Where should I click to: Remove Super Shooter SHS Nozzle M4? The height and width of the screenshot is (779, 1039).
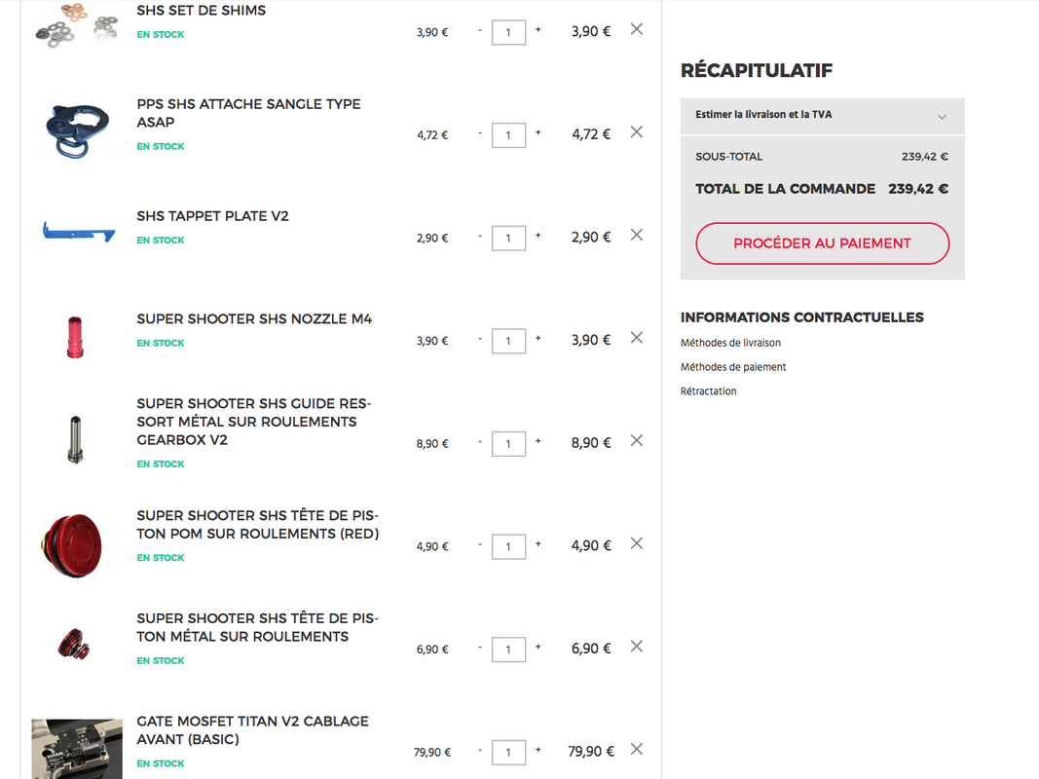pos(637,338)
